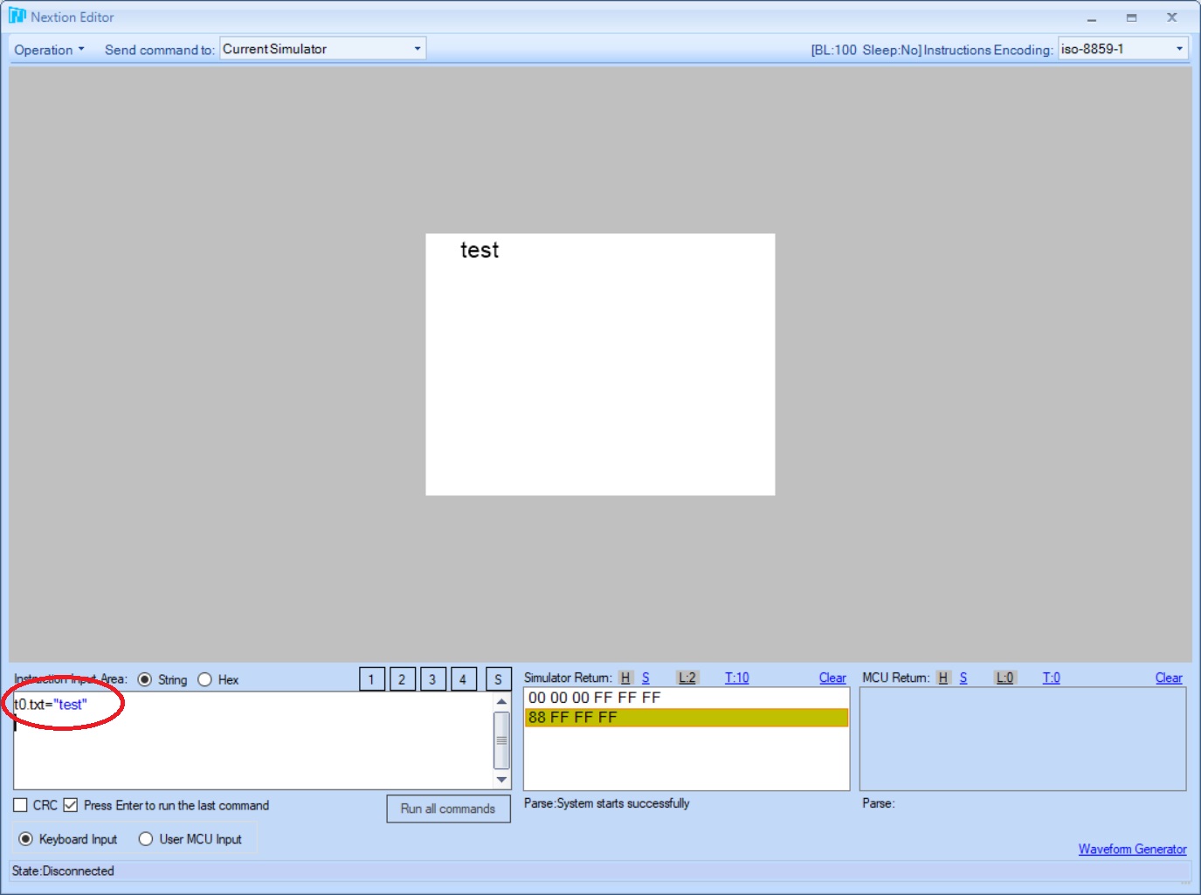
Task: Uncheck Press Enter to run last command
Action: [x=71, y=805]
